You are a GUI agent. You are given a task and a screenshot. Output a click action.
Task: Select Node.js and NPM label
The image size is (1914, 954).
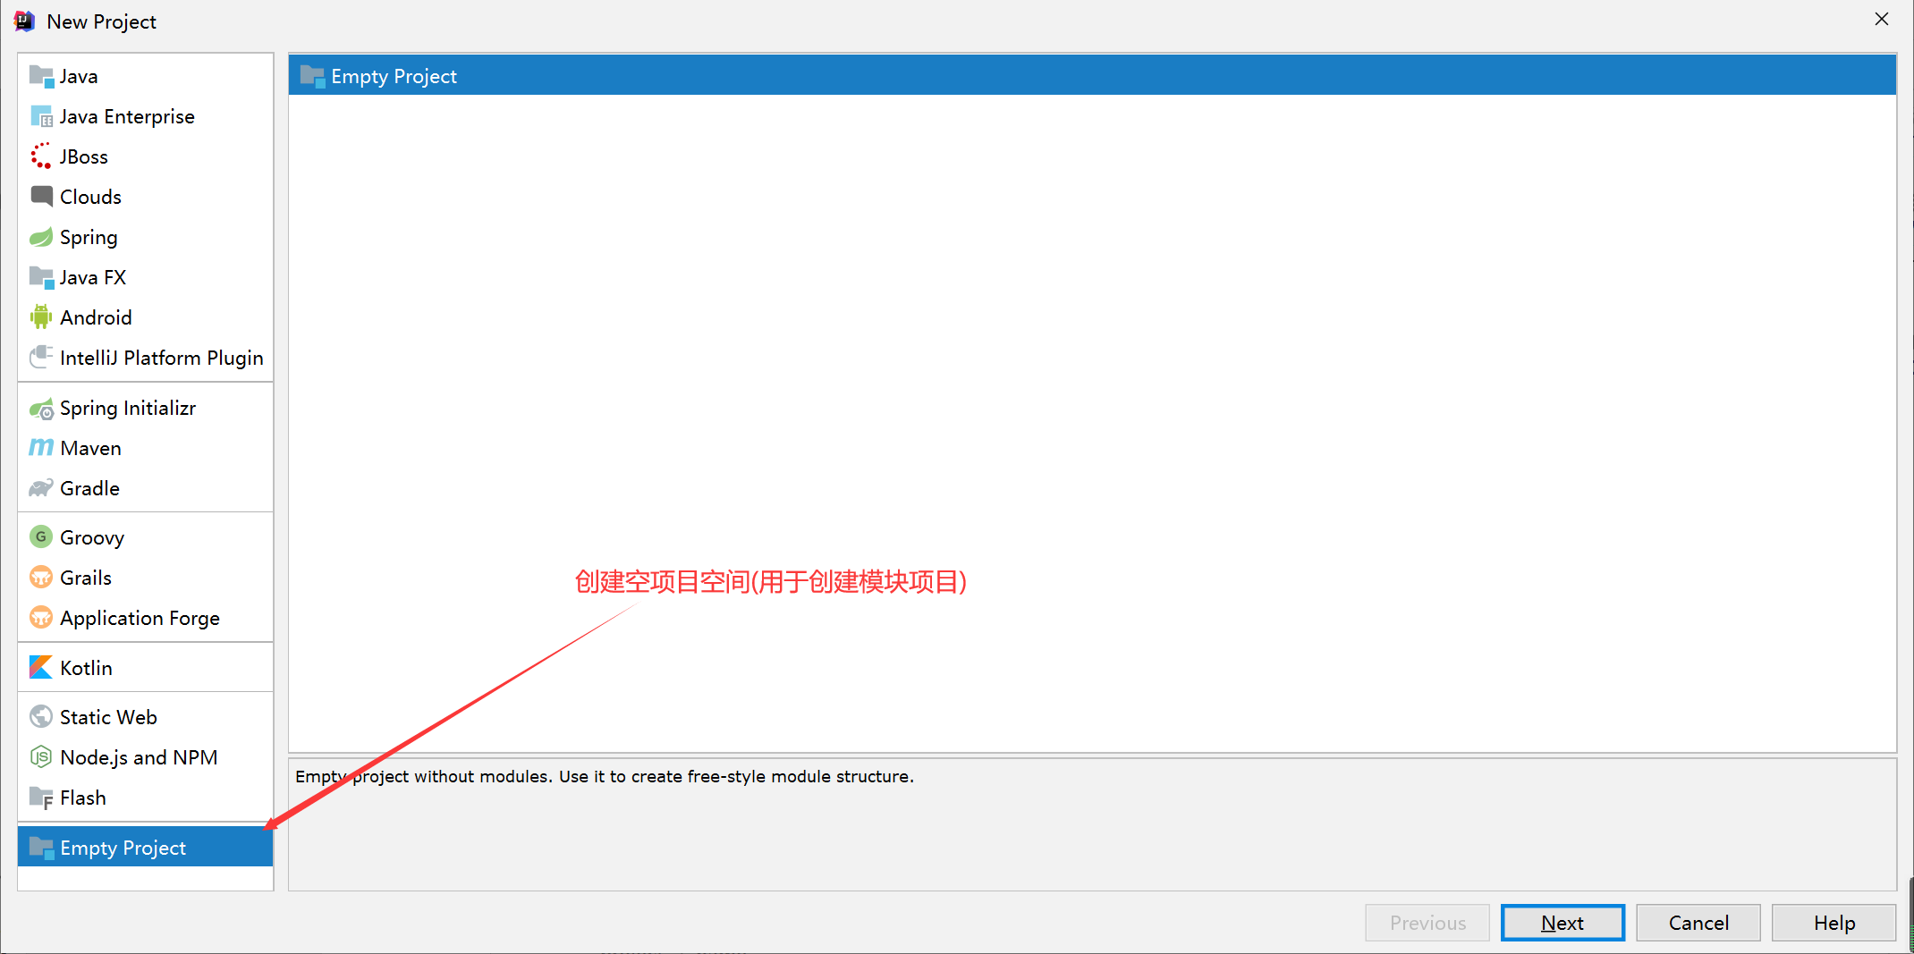click(139, 758)
